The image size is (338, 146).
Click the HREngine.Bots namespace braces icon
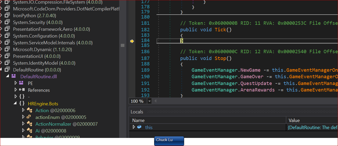click(x=22, y=104)
